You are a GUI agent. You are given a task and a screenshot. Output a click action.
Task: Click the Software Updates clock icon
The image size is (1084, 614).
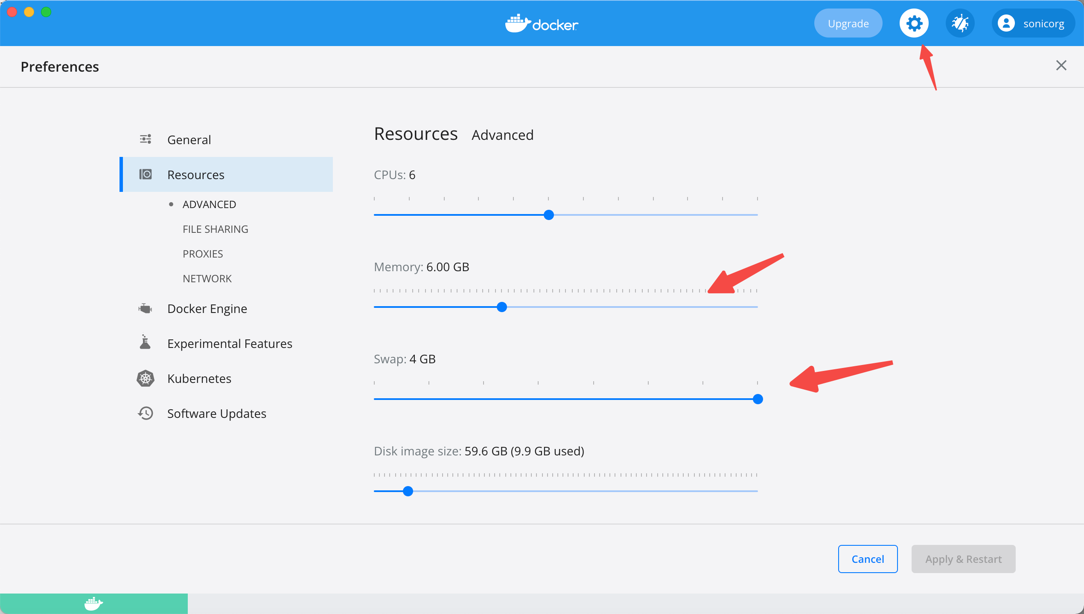tap(145, 413)
